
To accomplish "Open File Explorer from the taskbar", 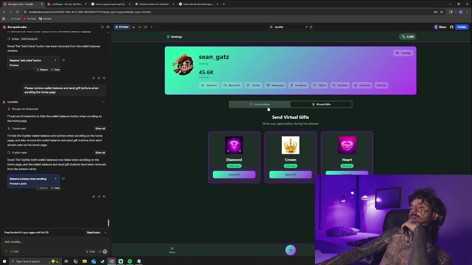I will click(84, 261).
